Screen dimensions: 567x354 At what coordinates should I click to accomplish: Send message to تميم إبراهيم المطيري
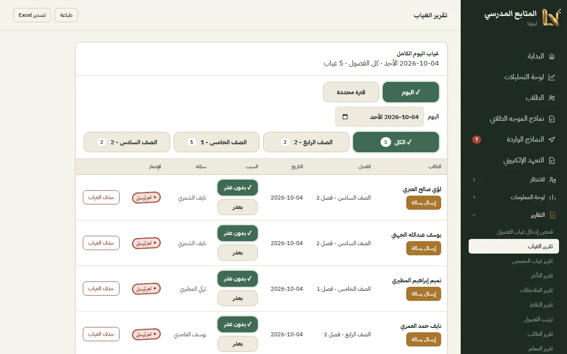click(x=423, y=294)
